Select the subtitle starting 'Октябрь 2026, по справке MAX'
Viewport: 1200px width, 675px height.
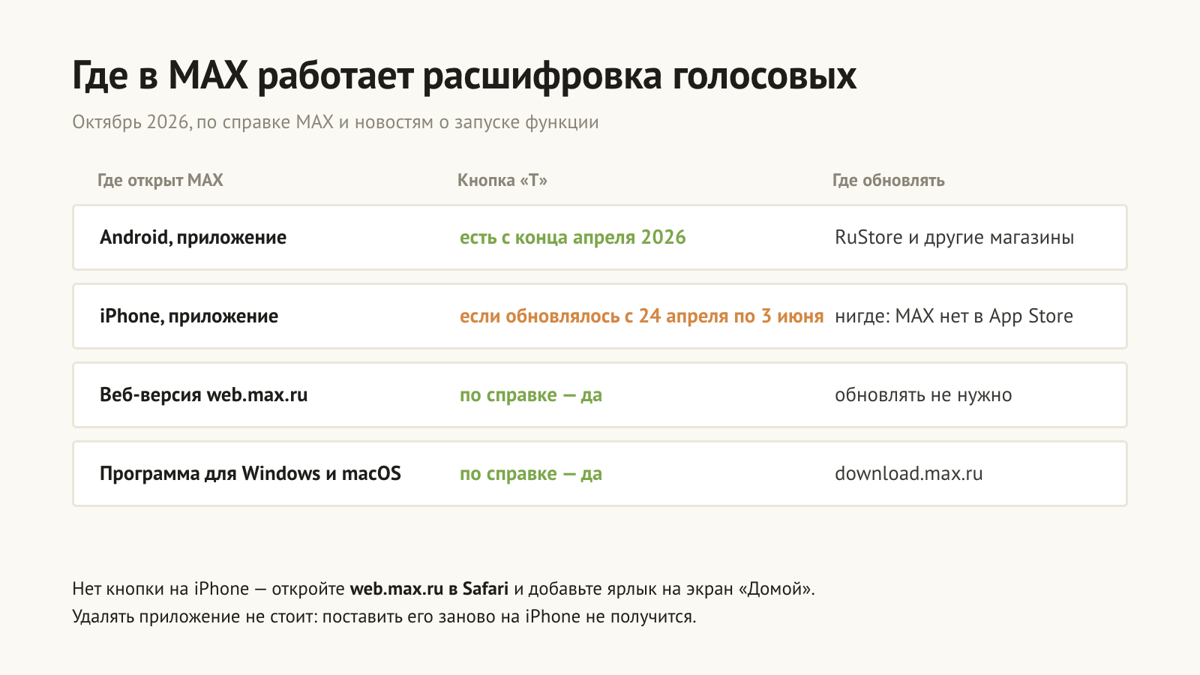[335, 122]
